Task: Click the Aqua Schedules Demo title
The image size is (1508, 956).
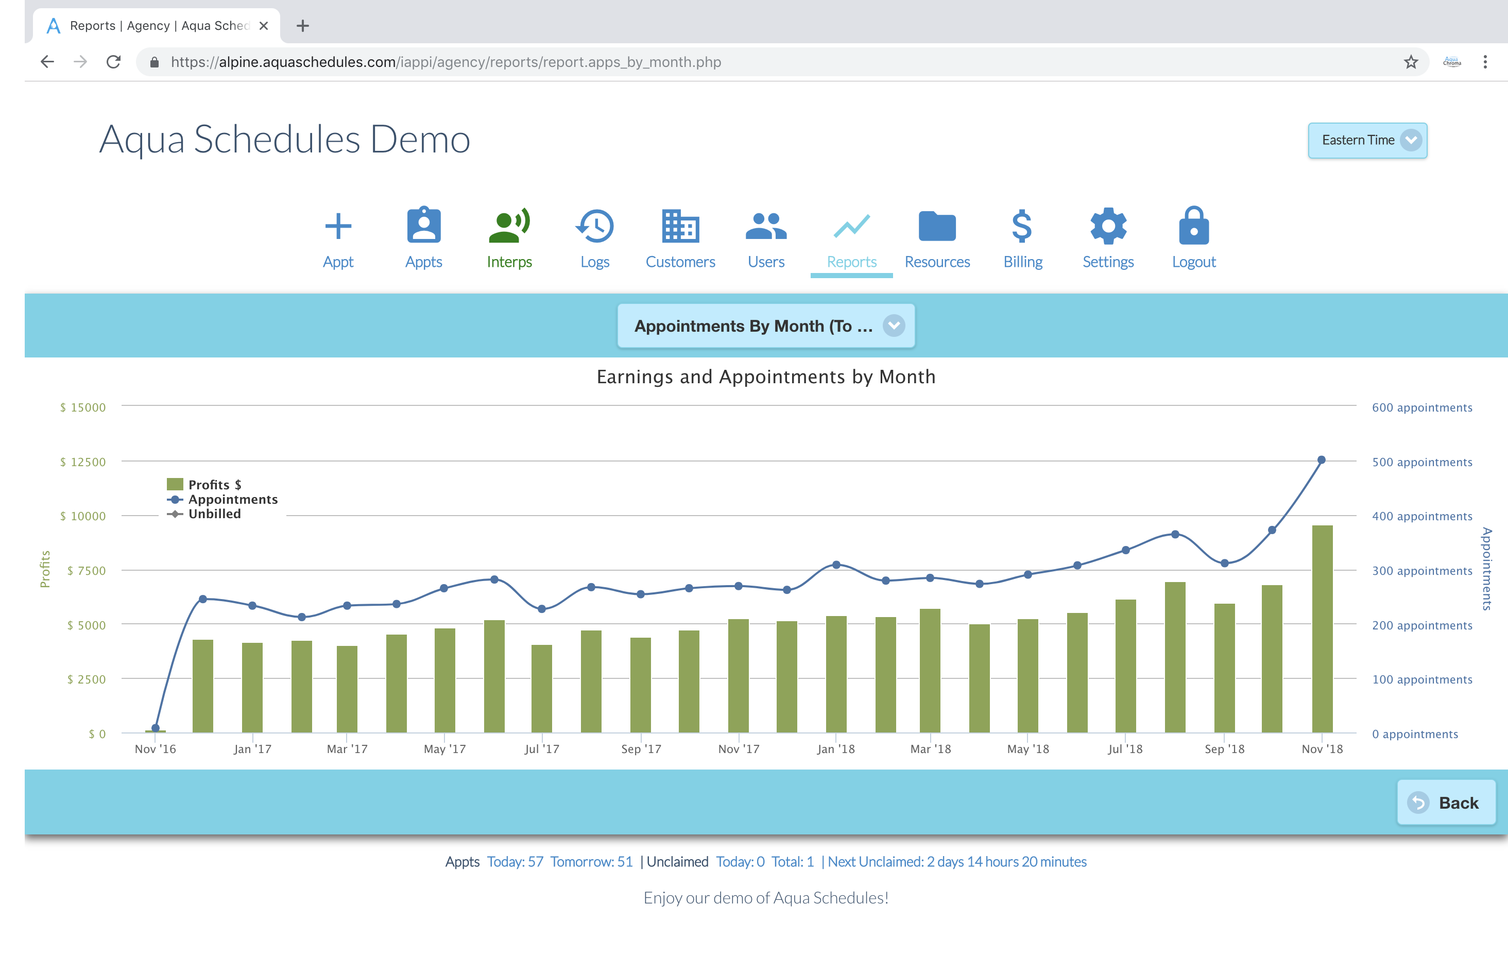Action: click(x=285, y=139)
